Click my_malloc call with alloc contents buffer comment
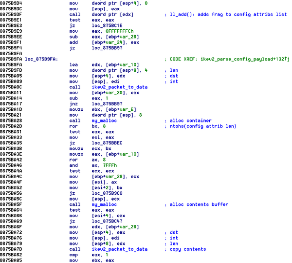Screen dimensions: 292x263 (104, 204)
